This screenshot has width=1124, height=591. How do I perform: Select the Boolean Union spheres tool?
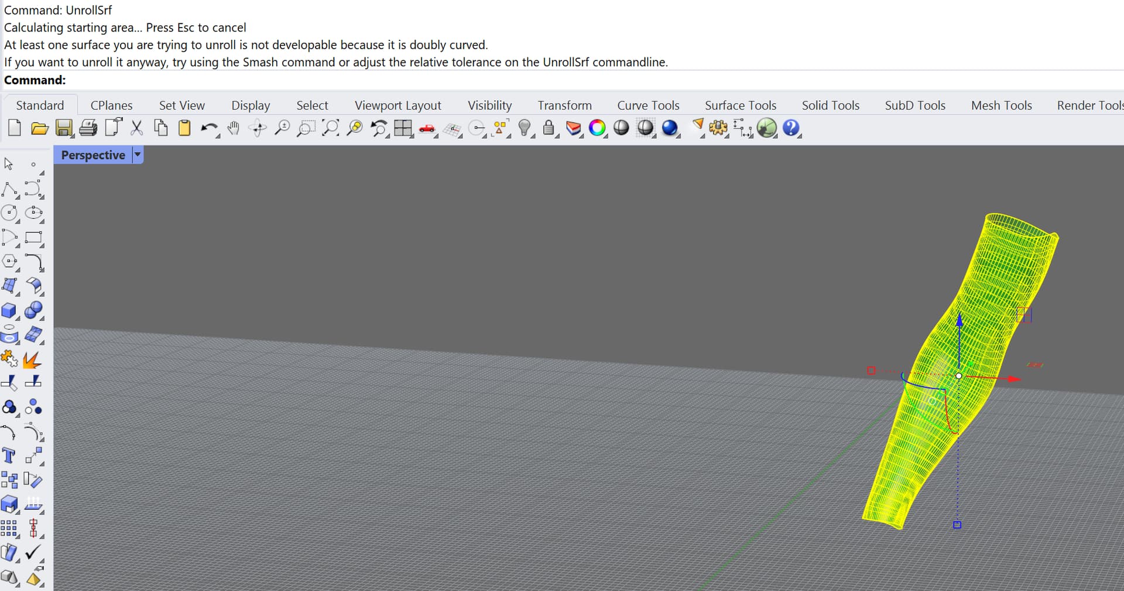[x=34, y=310]
